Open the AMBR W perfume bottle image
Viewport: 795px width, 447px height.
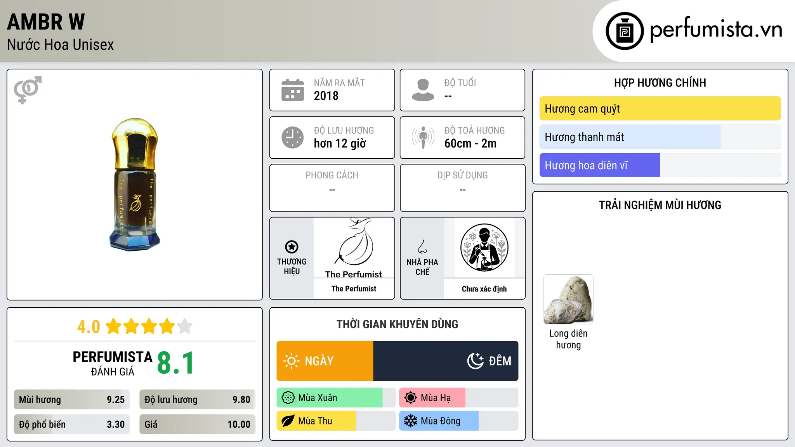point(135,185)
